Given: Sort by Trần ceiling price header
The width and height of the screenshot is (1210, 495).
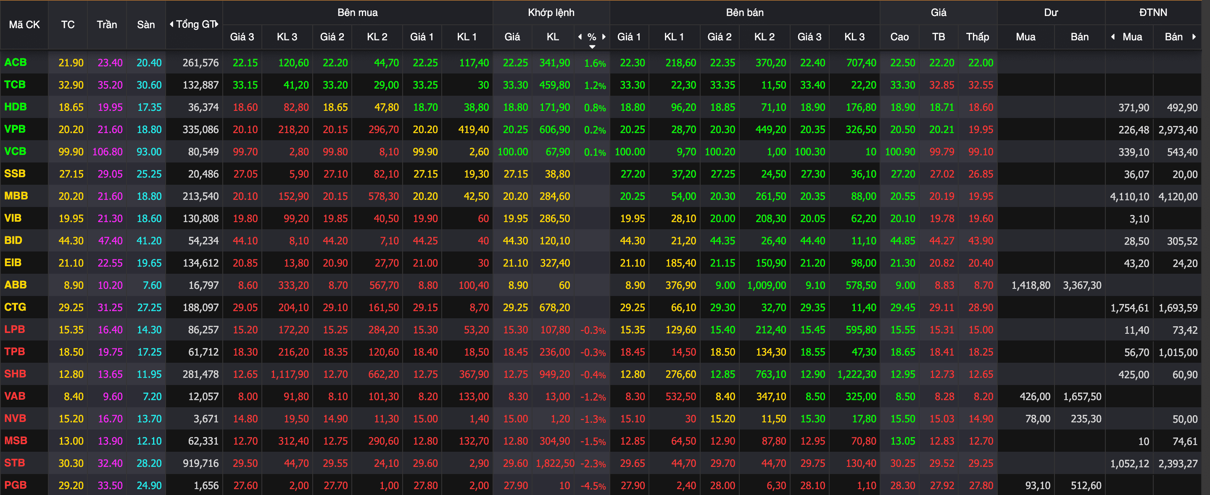Looking at the screenshot, I should click(x=107, y=24).
